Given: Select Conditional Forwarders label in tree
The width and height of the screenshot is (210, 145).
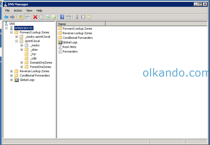Looking at the screenshot, I should click(x=35, y=75).
